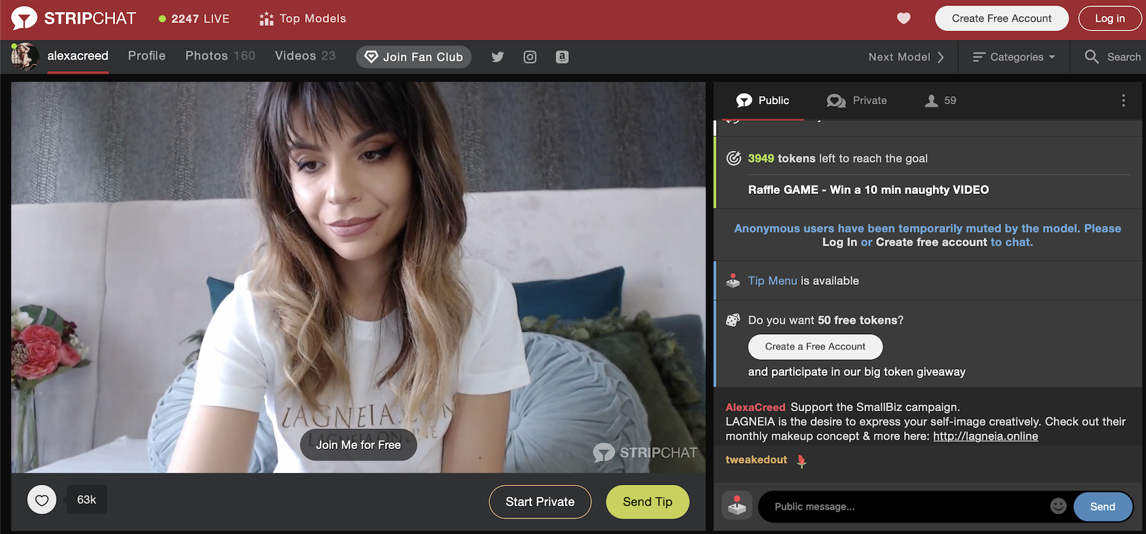This screenshot has width=1146, height=534.
Task: Click in the Public message field
Action: click(904, 507)
